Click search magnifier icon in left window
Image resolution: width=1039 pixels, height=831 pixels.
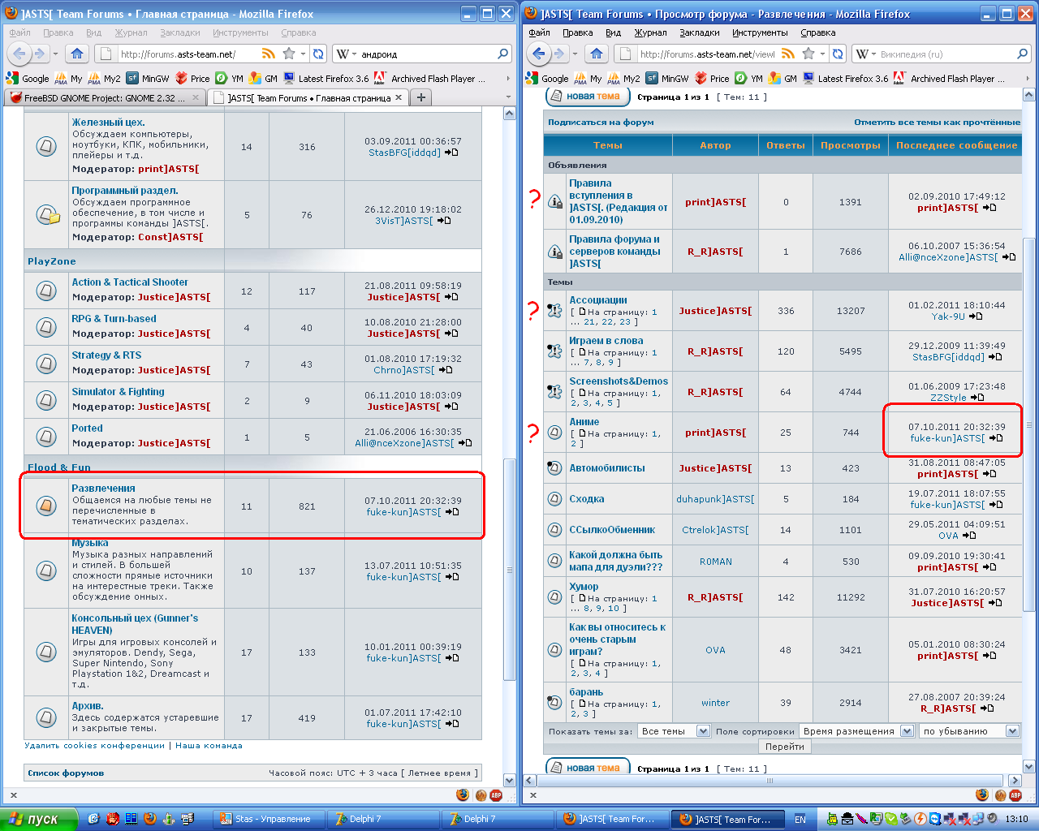click(504, 54)
